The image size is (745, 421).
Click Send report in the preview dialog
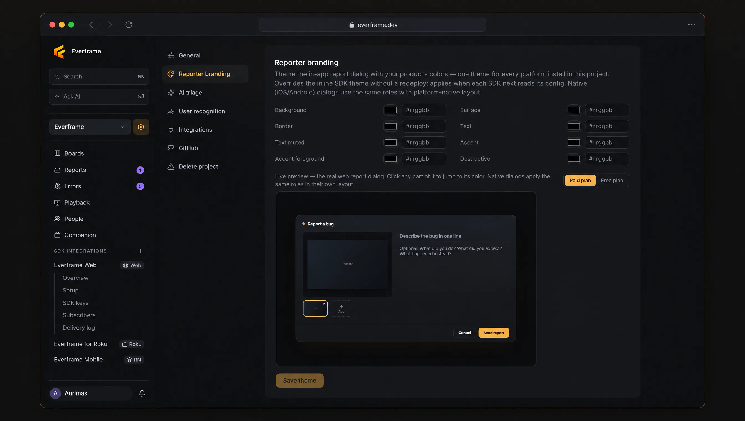click(x=494, y=333)
